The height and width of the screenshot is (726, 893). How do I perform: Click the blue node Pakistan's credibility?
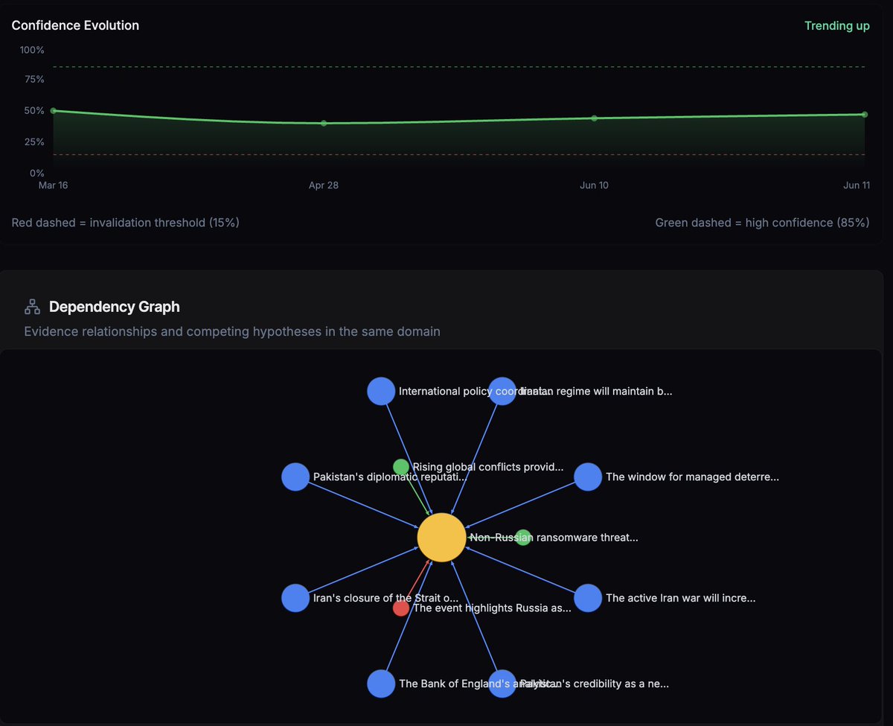pos(502,684)
